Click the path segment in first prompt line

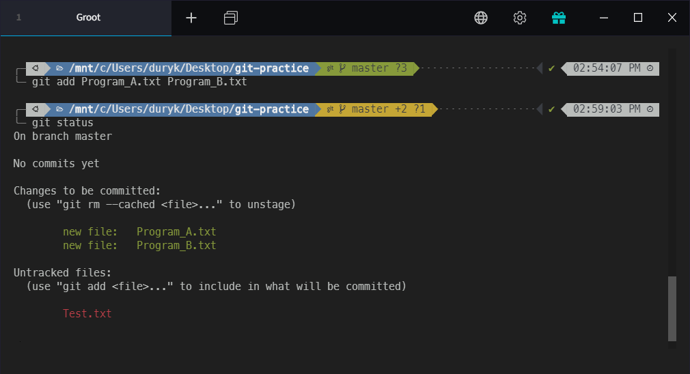coord(184,68)
